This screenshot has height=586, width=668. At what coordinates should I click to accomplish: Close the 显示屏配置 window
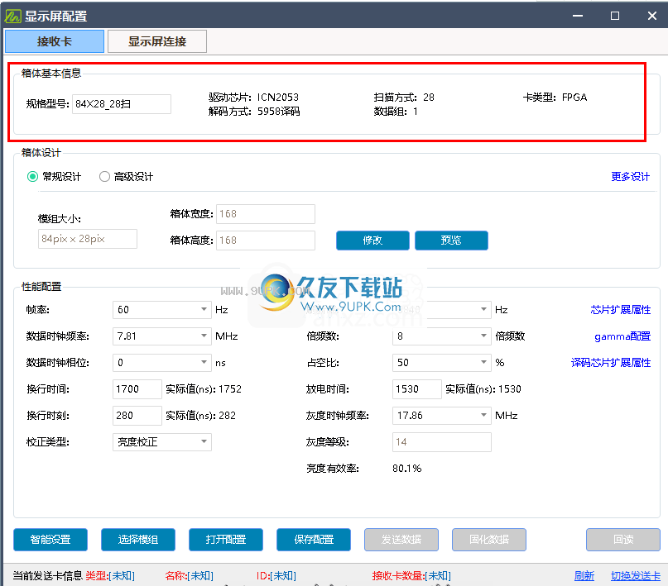pos(651,16)
